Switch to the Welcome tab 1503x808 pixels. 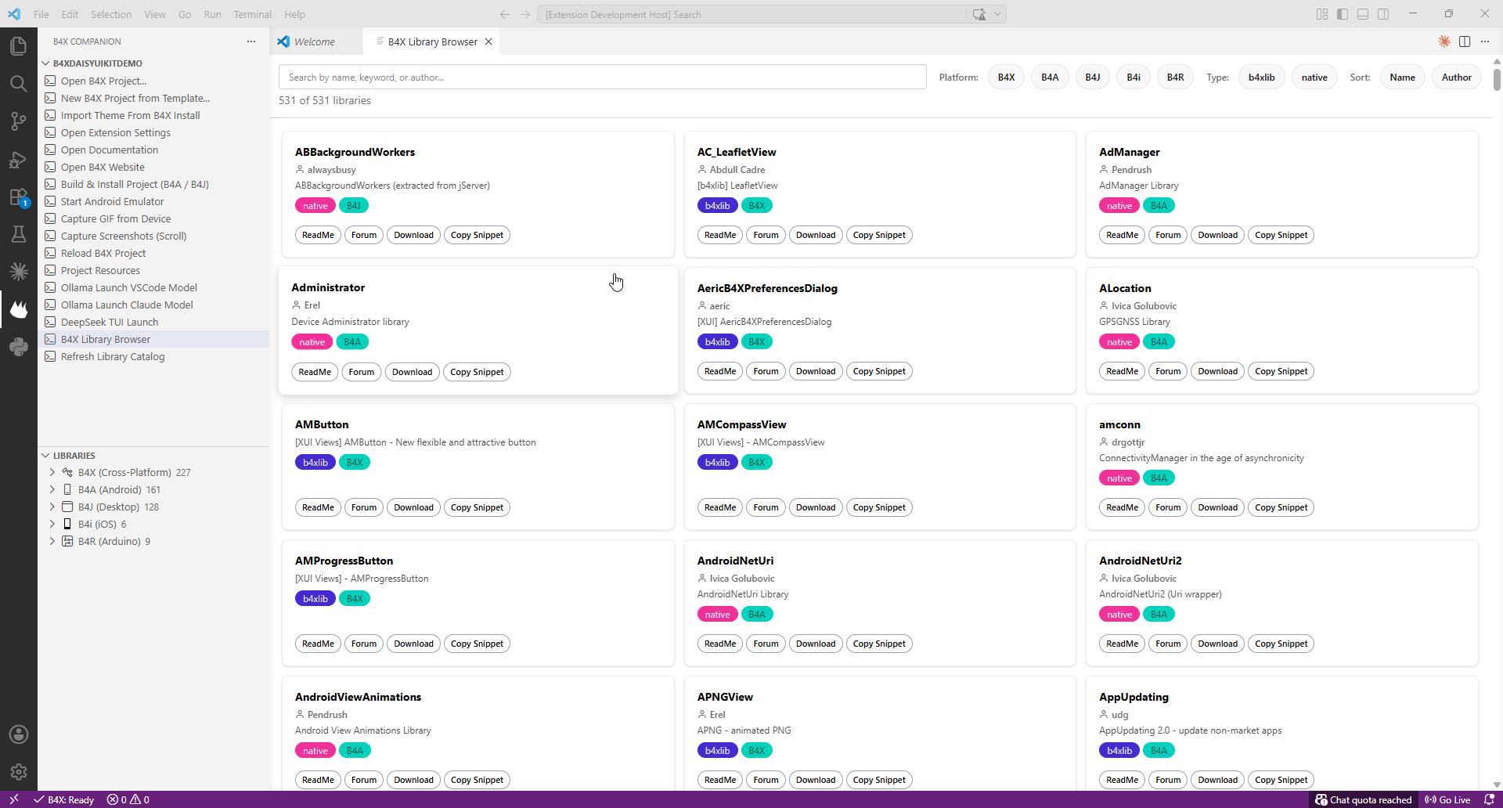316,41
